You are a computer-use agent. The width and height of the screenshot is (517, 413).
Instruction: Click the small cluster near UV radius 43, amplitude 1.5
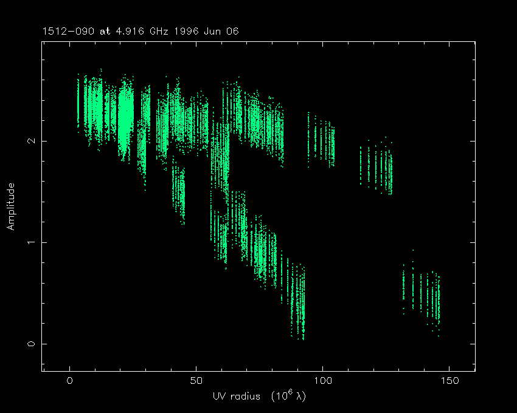click(x=179, y=194)
